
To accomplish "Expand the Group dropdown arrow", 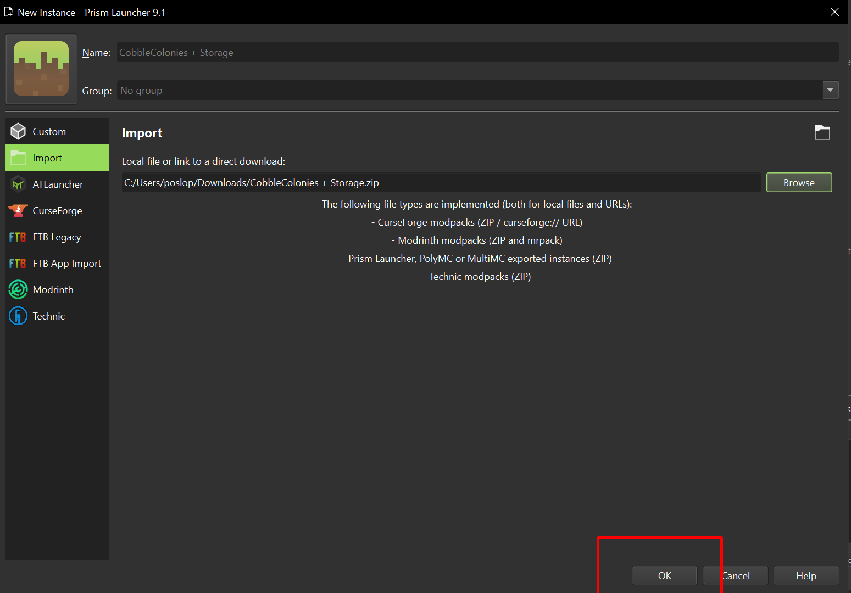I will [x=830, y=90].
